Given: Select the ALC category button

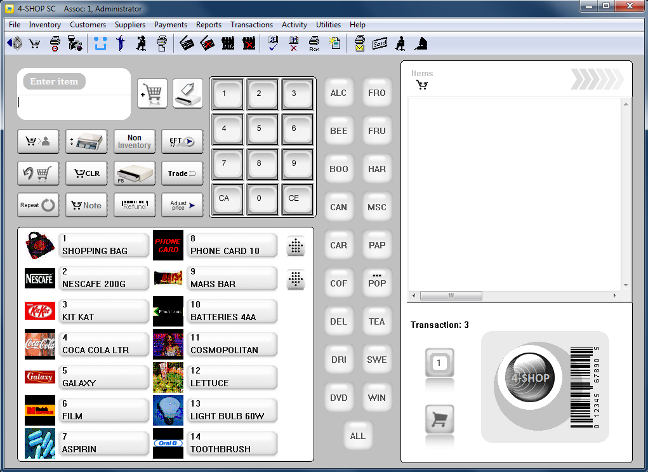Looking at the screenshot, I should point(338,93).
